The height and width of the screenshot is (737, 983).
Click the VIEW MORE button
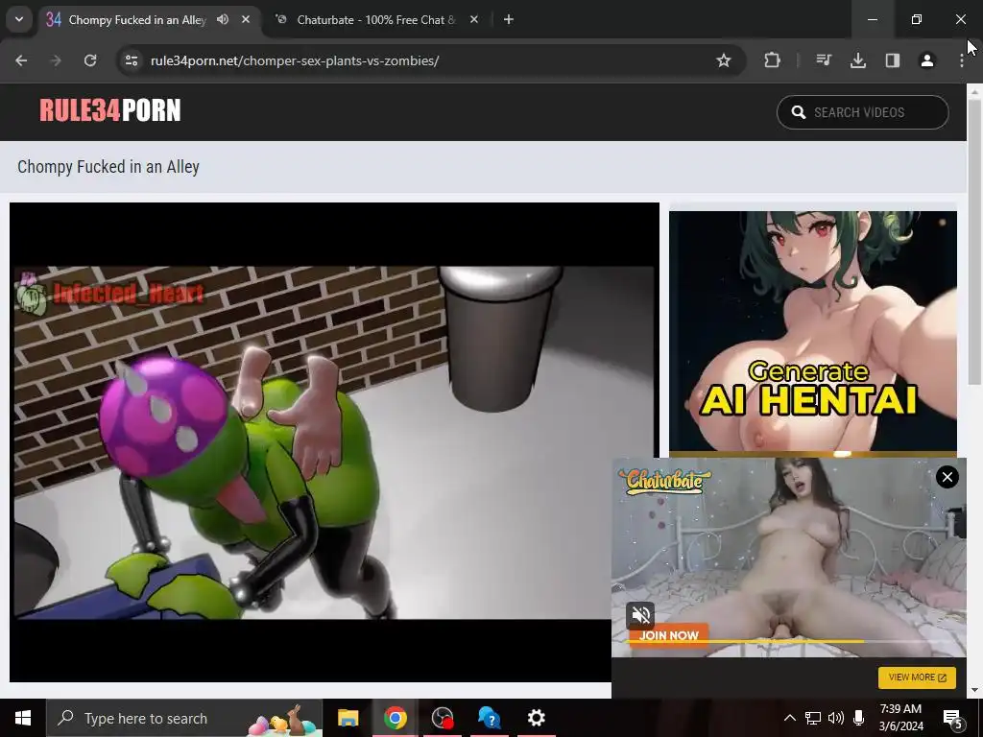(x=917, y=678)
